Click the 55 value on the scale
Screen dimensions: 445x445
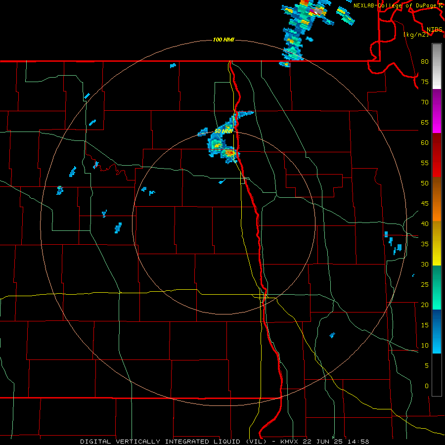point(425,163)
